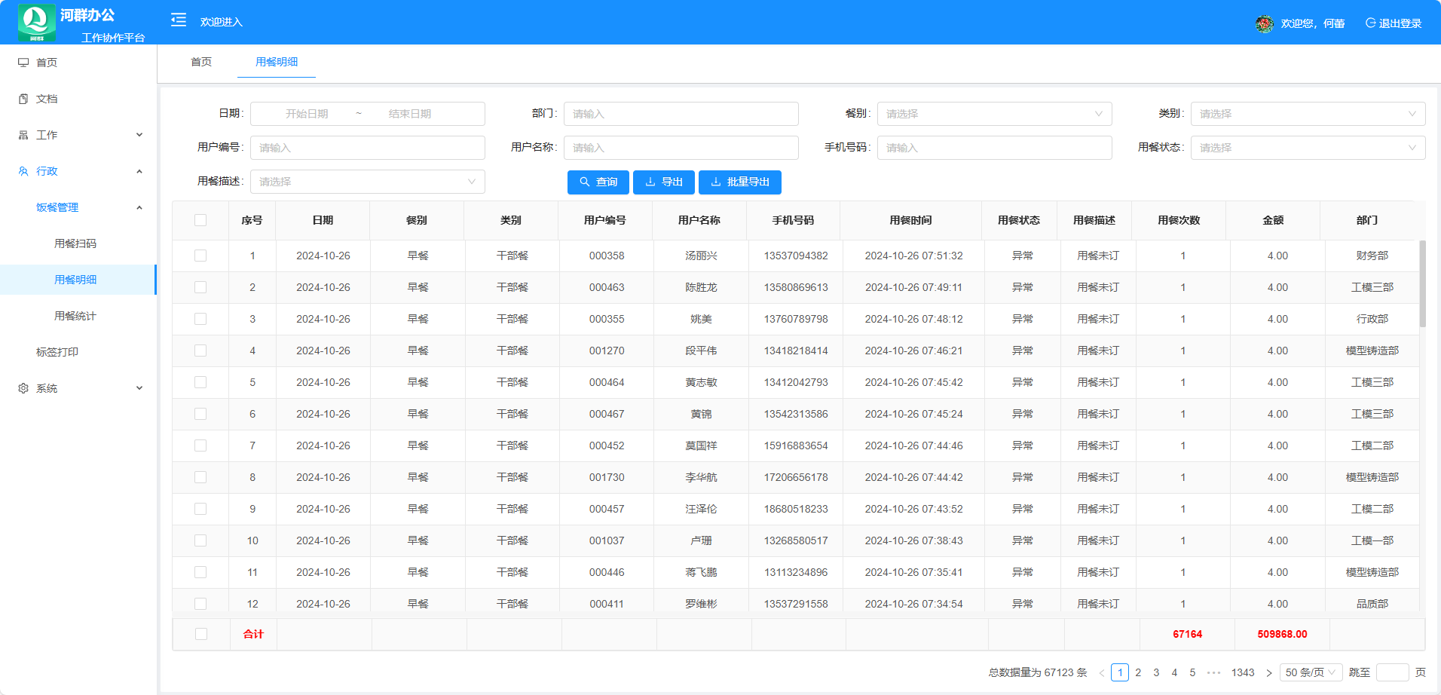Click the table vertical scrollbar

click(x=1422, y=284)
